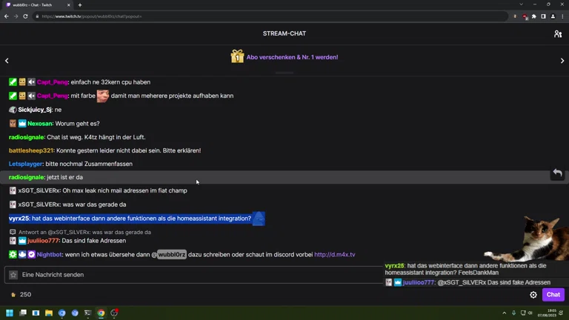Click username vyrx25 in highlighted message
This screenshot has width=569, height=320.
click(x=19, y=219)
